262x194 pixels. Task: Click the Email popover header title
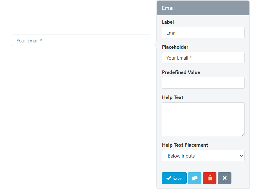[168, 8]
